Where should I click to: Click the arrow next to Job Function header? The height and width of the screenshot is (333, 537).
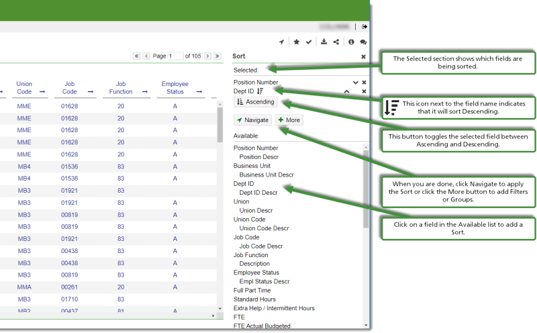coord(145,92)
